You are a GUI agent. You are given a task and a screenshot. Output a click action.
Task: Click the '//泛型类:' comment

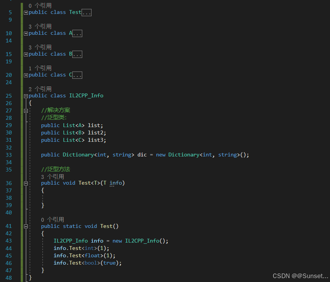point(54,118)
